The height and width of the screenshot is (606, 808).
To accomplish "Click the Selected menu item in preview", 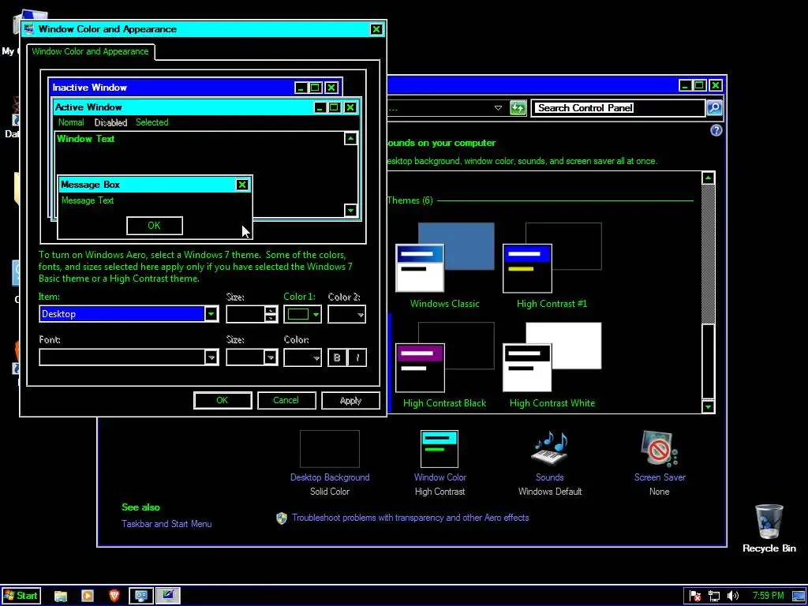I will (152, 122).
